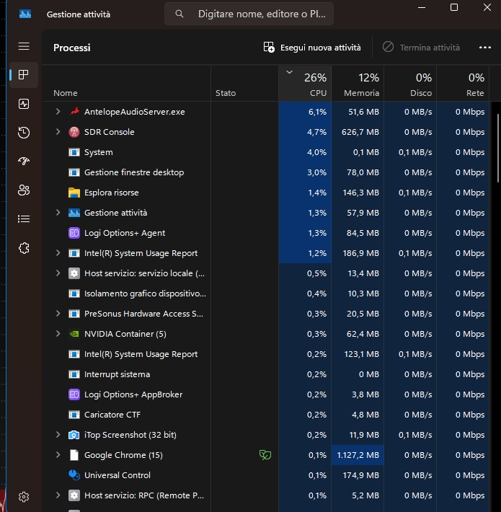Click the search field at the top

(249, 14)
